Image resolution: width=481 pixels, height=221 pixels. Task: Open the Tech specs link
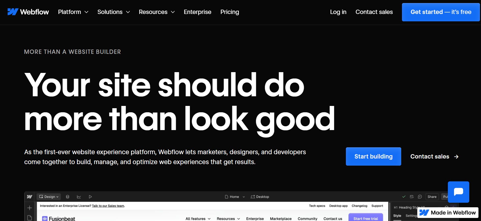[x=317, y=206]
